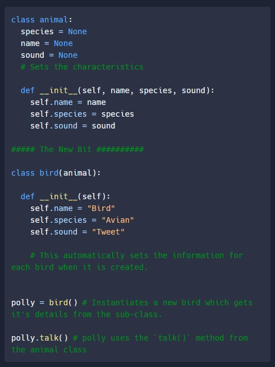Viewport: 275px width, 367px height.
Task: Place cursor on 'self.name = name'
Action: (x=68, y=102)
